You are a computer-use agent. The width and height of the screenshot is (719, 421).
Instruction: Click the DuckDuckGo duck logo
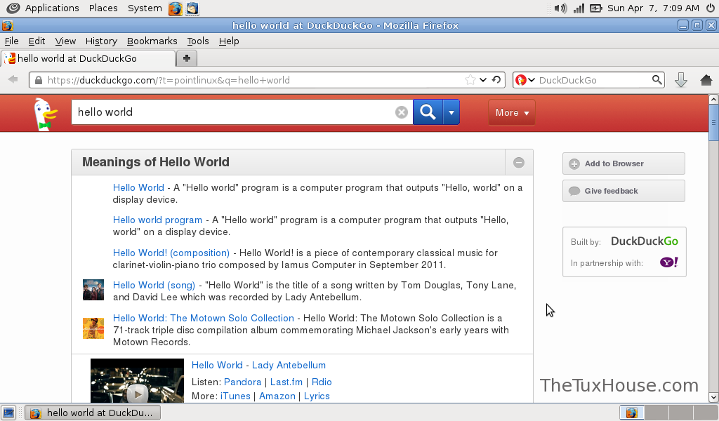tap(45, 114)
